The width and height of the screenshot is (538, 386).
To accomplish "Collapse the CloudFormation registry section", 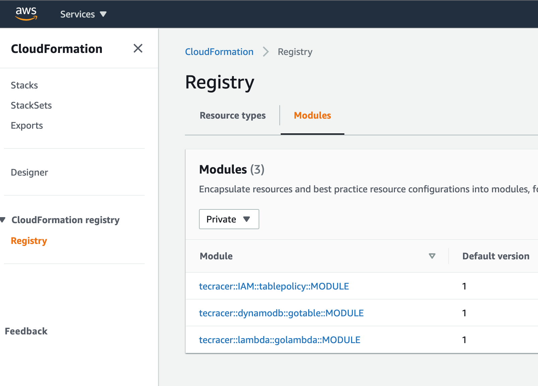I will (x=3, y=220).
